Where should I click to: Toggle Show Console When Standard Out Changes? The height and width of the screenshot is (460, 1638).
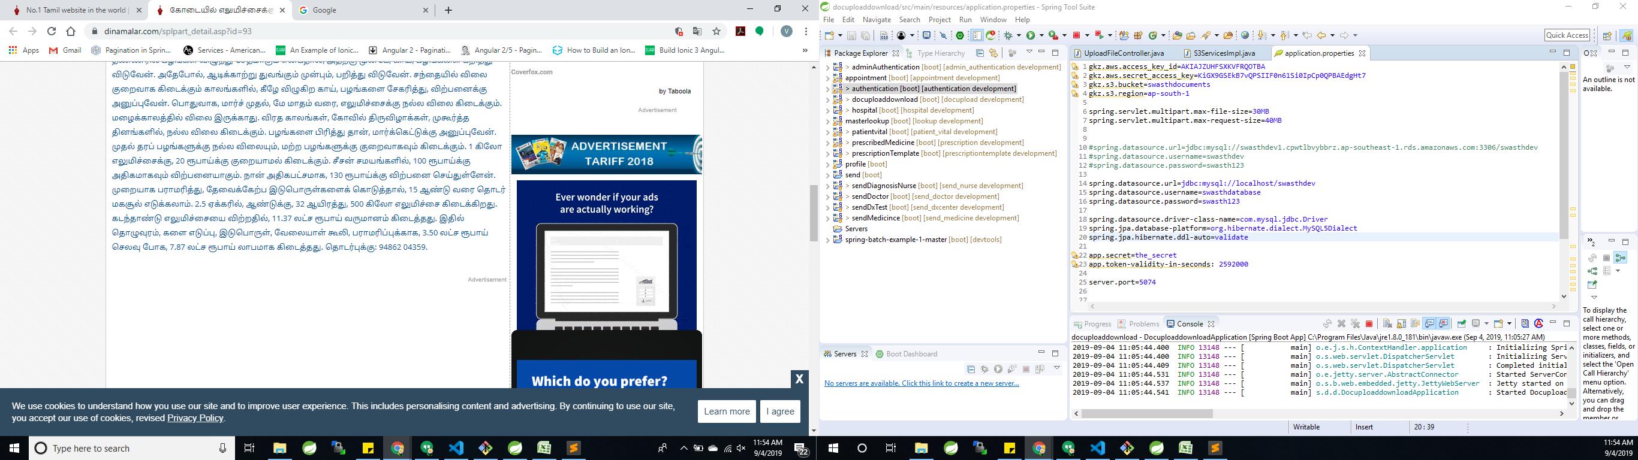click(1429, 323)
